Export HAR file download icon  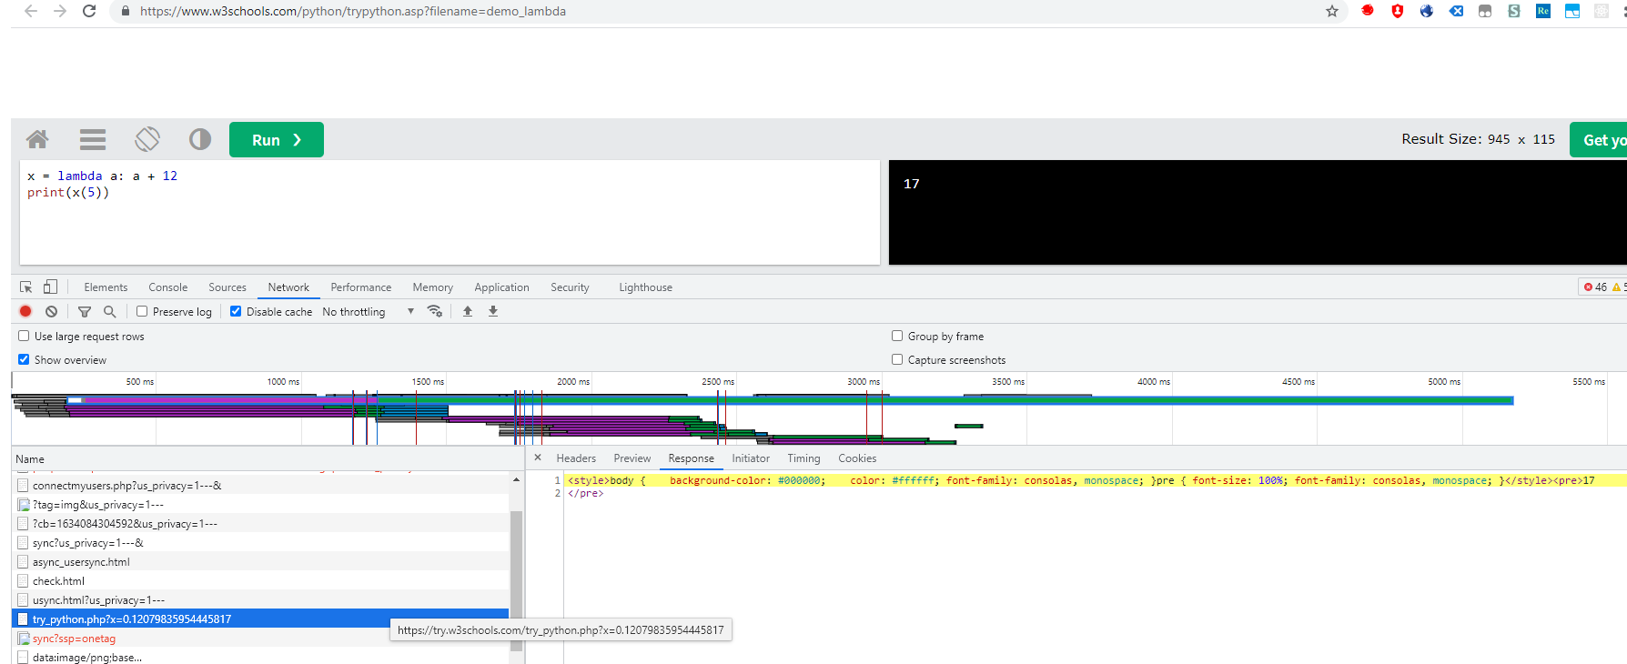[493, 311]
